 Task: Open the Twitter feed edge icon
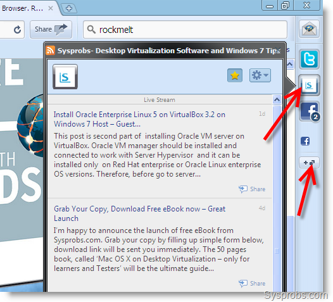309,59
